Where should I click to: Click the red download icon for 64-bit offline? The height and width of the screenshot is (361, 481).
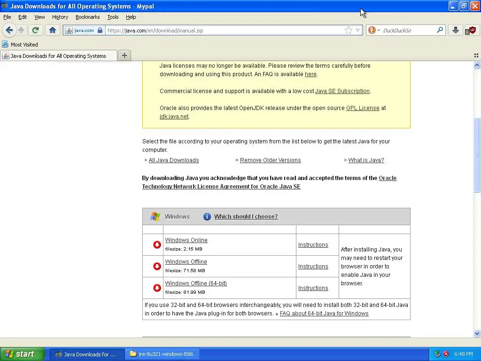(x=157, y=288)
